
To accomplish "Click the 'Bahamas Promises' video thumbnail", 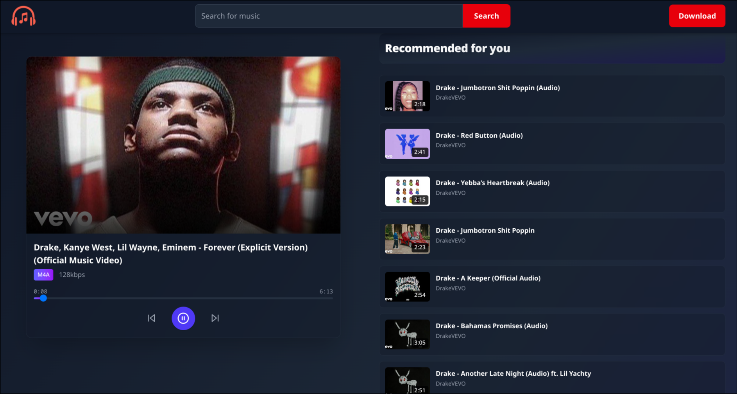I will 407,334.
